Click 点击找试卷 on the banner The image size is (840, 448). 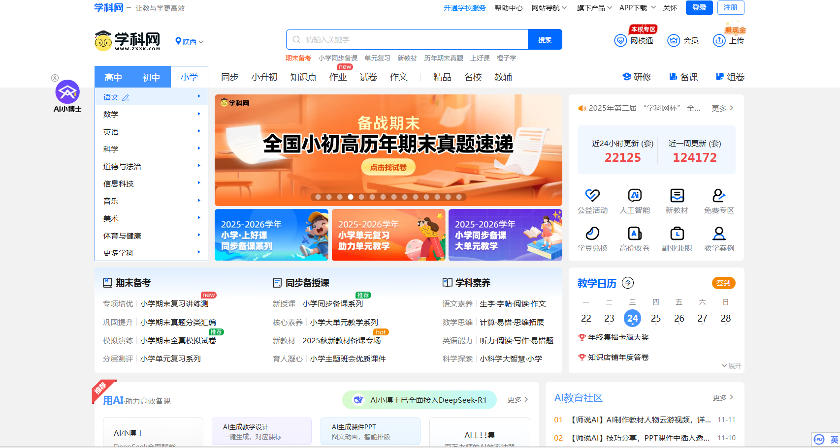[x=388, y=167]
